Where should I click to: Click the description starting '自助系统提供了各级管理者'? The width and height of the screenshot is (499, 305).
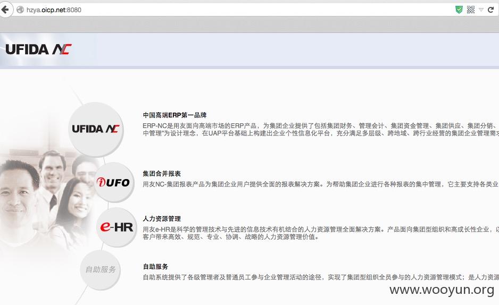click(321, 277)
